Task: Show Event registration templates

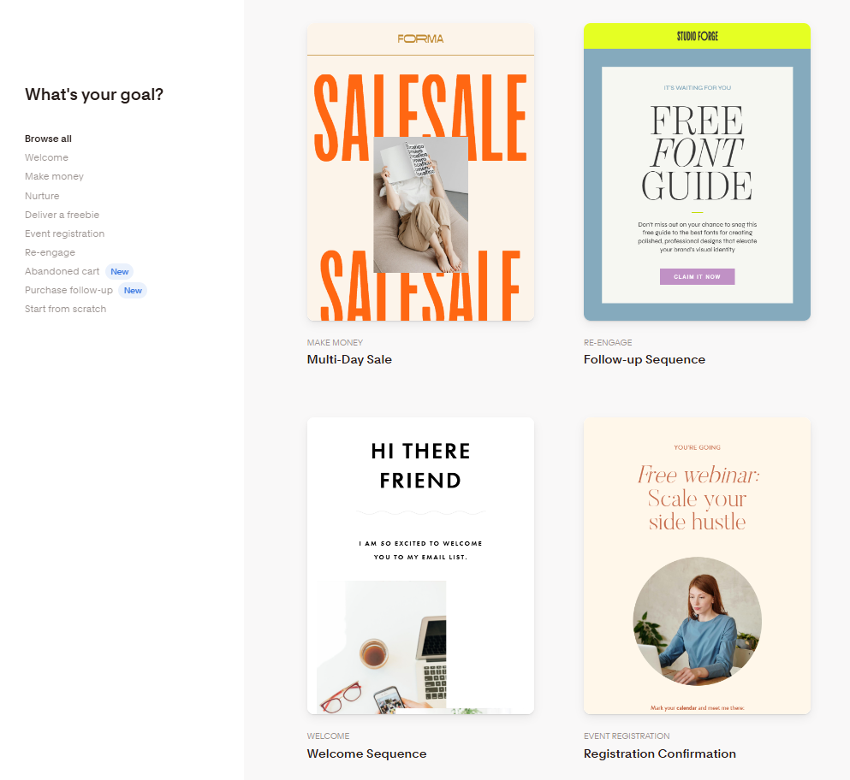Action: click(64, 233)
